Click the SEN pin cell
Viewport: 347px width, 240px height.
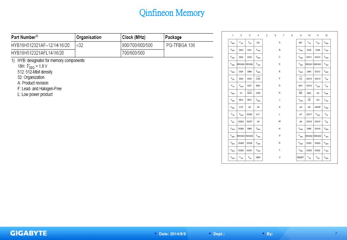pyautogui.click(x=258, y=157)
